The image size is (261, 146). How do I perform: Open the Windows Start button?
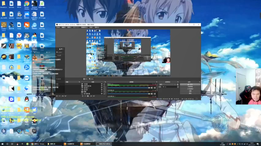pyautogui.click(x=2, y=144)
